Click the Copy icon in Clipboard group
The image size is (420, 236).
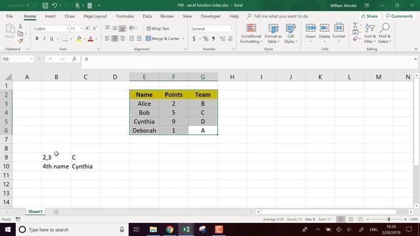20,33
